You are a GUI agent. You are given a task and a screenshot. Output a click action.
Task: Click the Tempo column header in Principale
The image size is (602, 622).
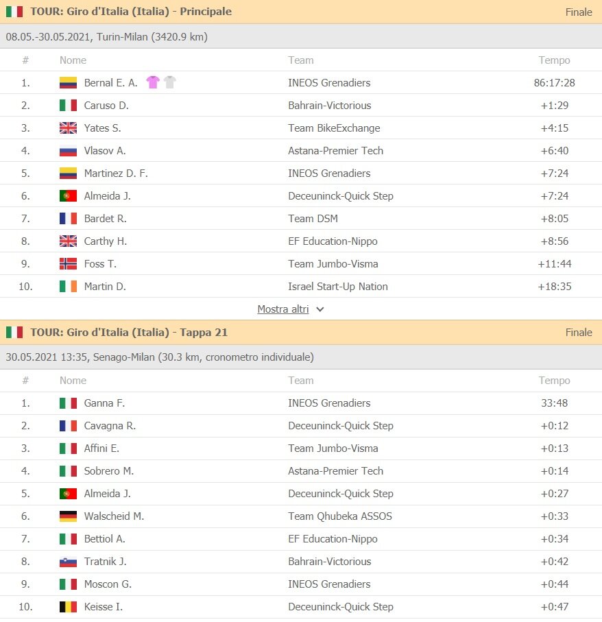(554, 60)
